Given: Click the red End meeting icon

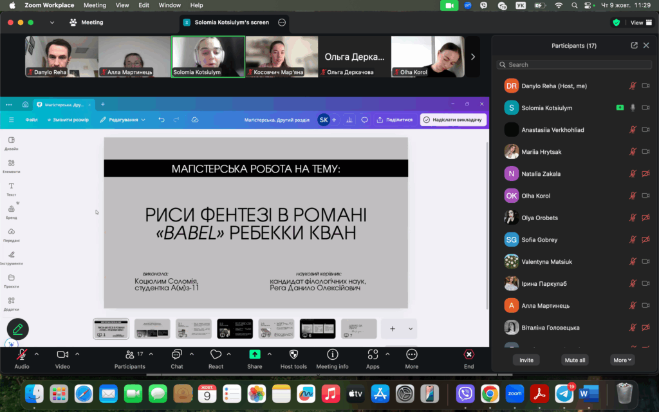Looking at the screenshot, I should [x=469, y=355].
